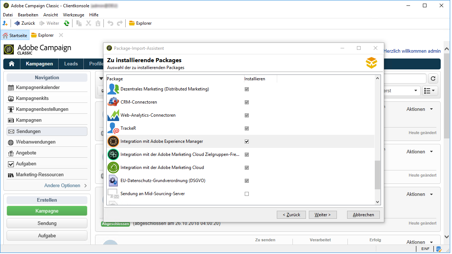
Task: Click the Dezentrales Marketing package icon
Action: [113, 89]
